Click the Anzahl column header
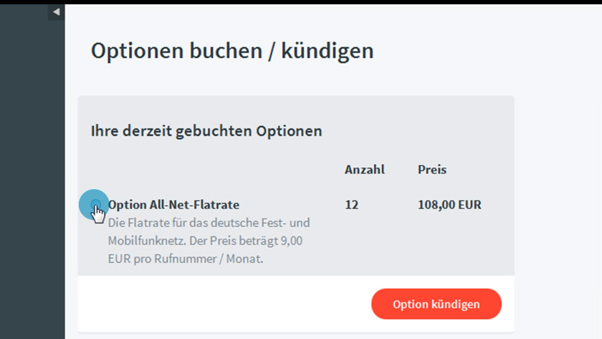The width and height of the screenshot is (602, 339). (x=364, y=170)
